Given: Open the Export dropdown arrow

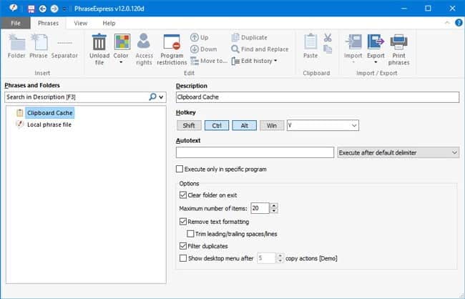Looking at the screenshot, I should (376, 62).
